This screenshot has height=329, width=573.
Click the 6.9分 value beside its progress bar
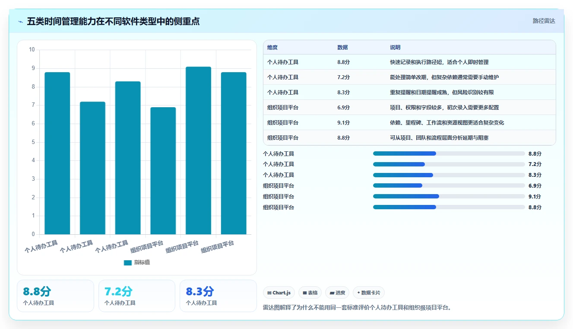[535, 185]
